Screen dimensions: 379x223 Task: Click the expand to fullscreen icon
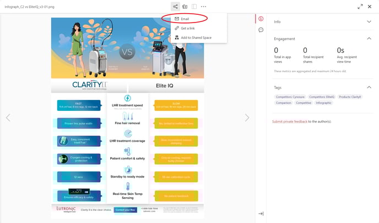360,7
